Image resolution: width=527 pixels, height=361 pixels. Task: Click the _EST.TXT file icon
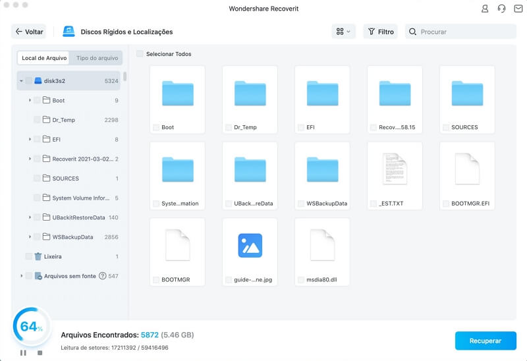(x=395, y=169)
